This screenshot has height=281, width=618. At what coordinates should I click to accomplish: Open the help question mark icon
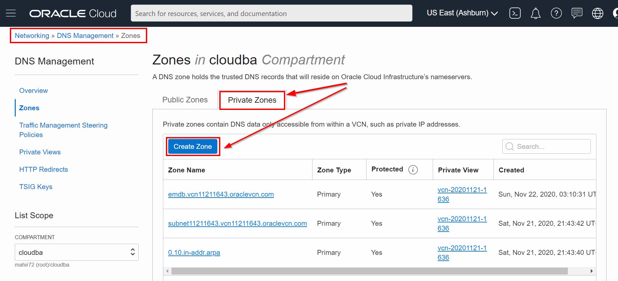pos(556,13)
